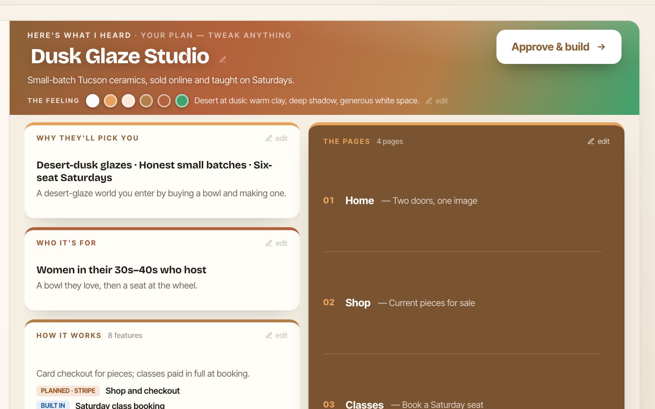The height and width of the screenshot is (409, 655).
Task: Click Women in their 30s–40s who host heading
Action: click(x=121, y=270)
